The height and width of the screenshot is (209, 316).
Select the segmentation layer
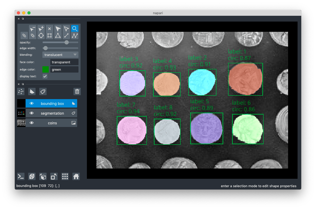(x=52, y=113)
